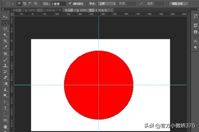Select the Magic Wand tool
This screenshot has height=132, width=199.
click(5, 35)
